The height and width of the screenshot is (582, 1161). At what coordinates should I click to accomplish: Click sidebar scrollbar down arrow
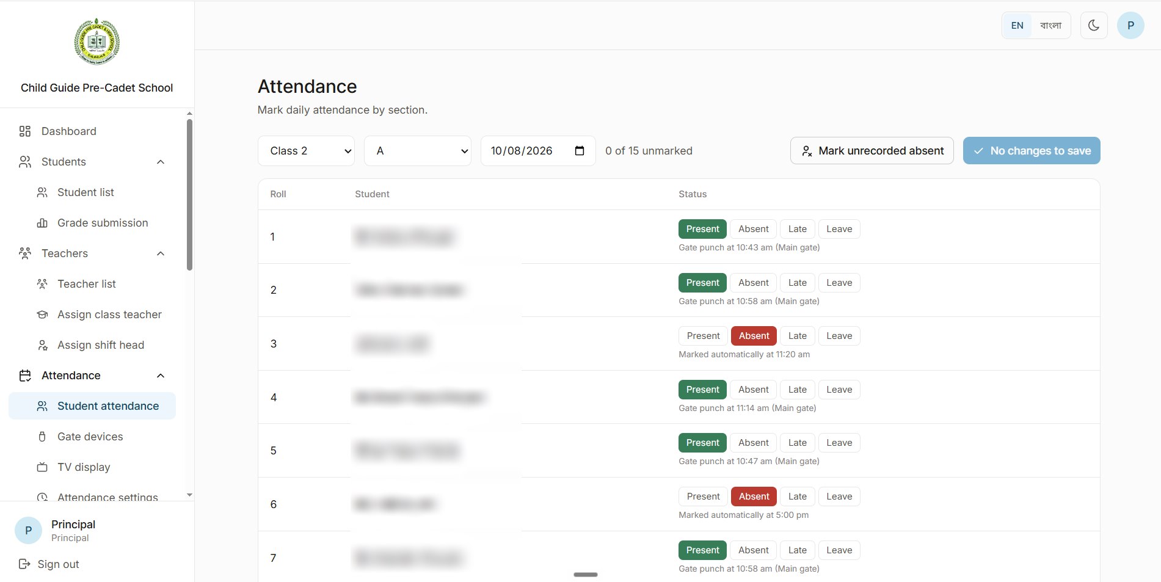tap(189, 495)
